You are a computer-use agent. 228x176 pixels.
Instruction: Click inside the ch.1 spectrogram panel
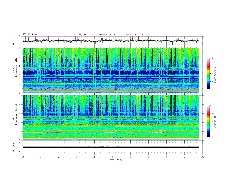pyautogui.click(x=111, y=70)
